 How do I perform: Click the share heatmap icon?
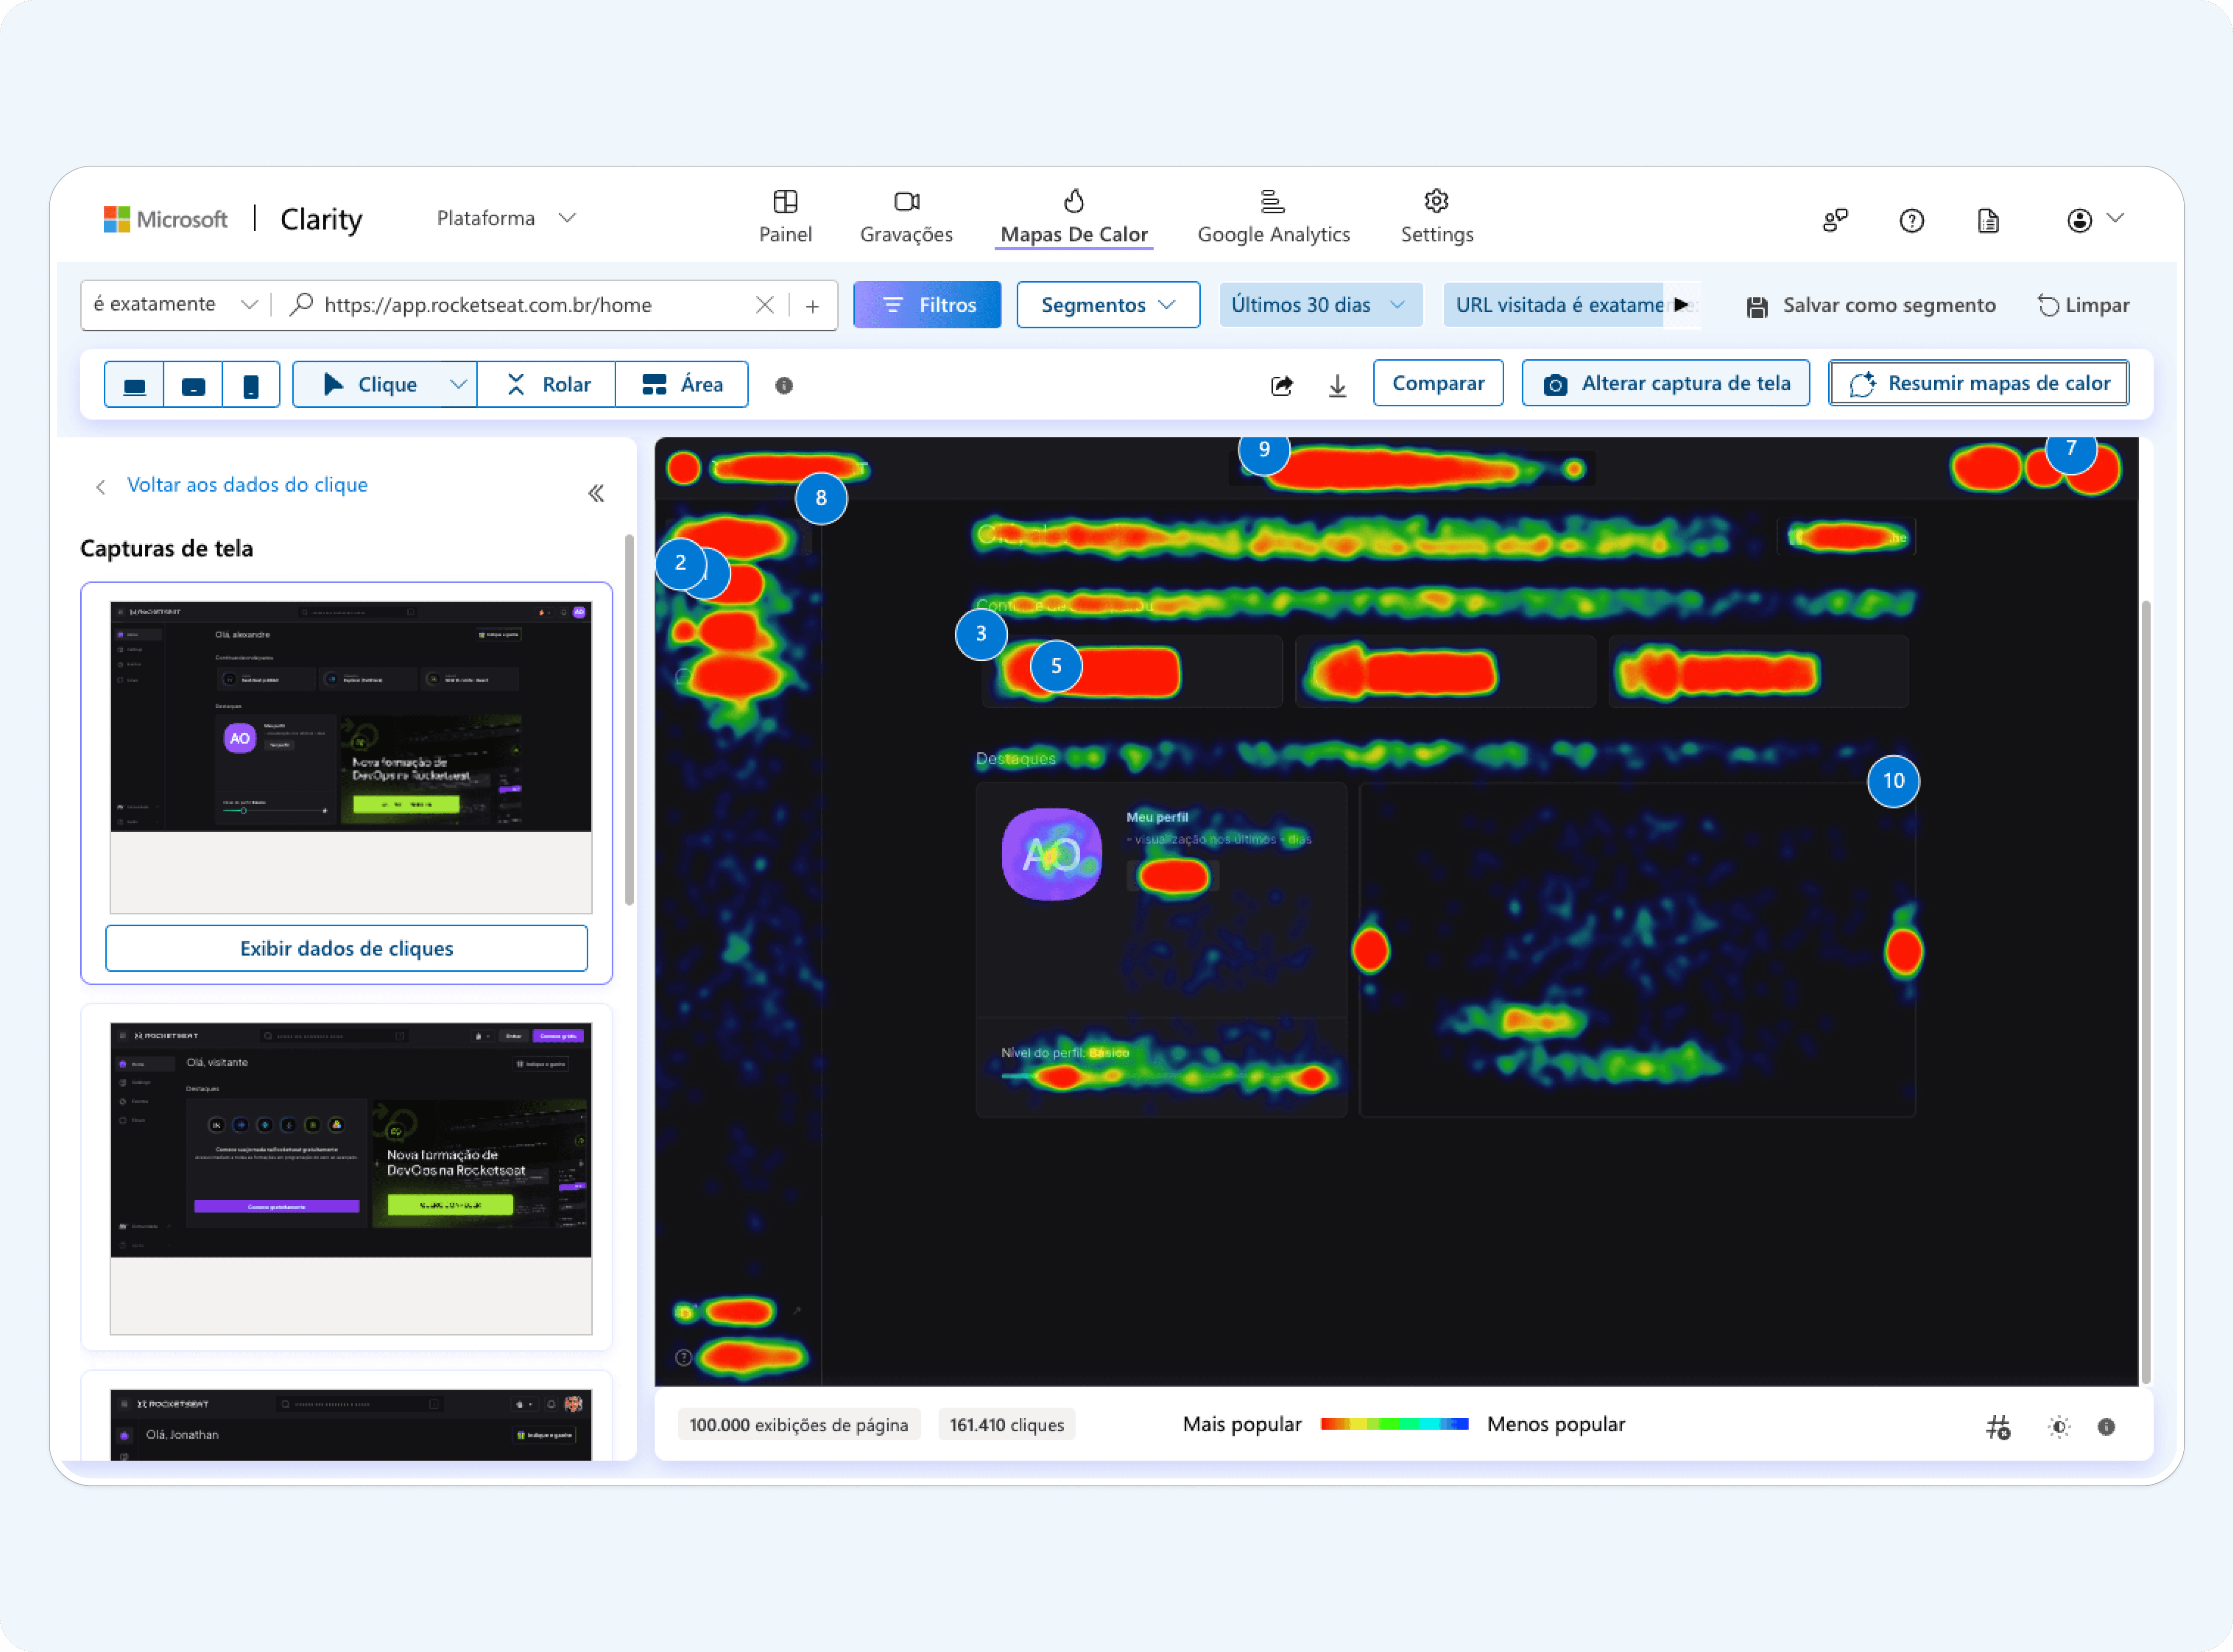(x=1281, y=385)
